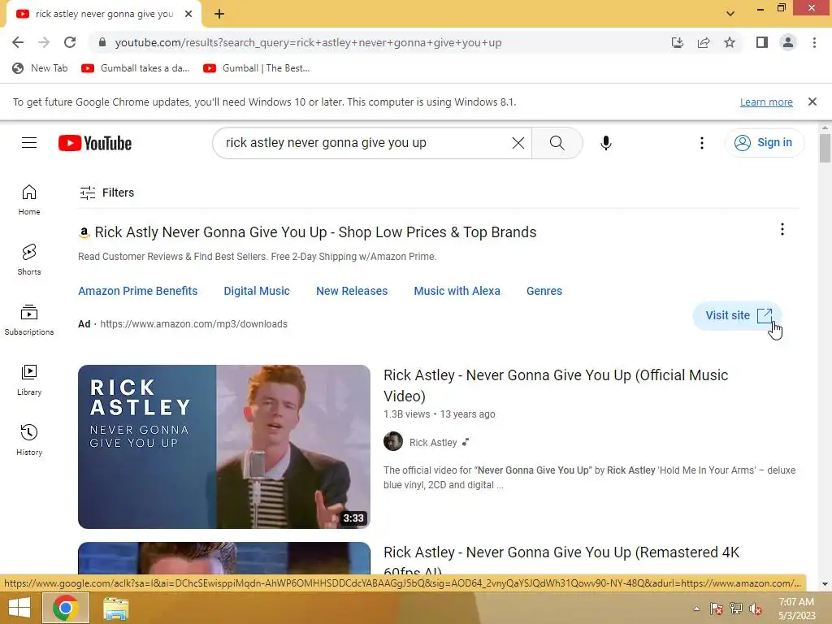
Task: Open Shorts in sidebar
Action: (29, 260)
